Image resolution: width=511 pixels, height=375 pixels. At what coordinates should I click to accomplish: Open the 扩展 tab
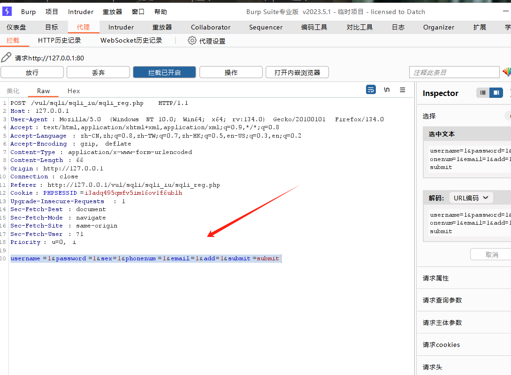click(x=480, y=27)
